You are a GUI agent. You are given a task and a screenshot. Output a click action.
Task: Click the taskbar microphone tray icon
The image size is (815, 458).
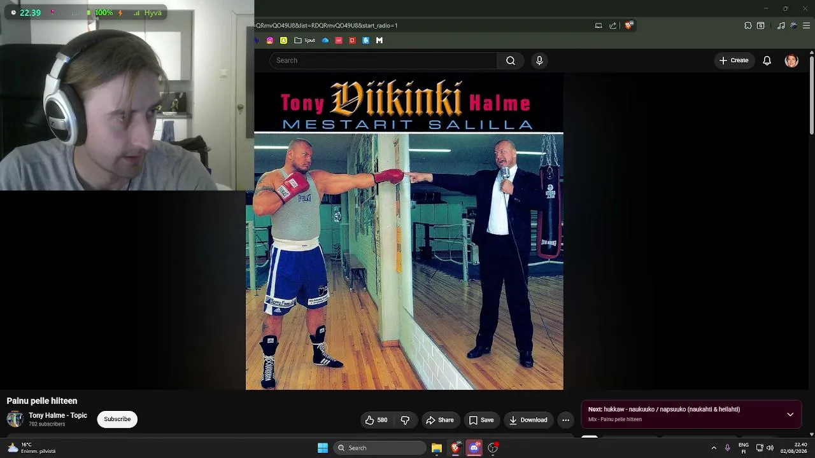click(x=727, y=448)
